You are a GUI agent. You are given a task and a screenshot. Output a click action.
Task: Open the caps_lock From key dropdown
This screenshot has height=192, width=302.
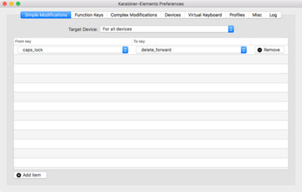click(73, 50)
